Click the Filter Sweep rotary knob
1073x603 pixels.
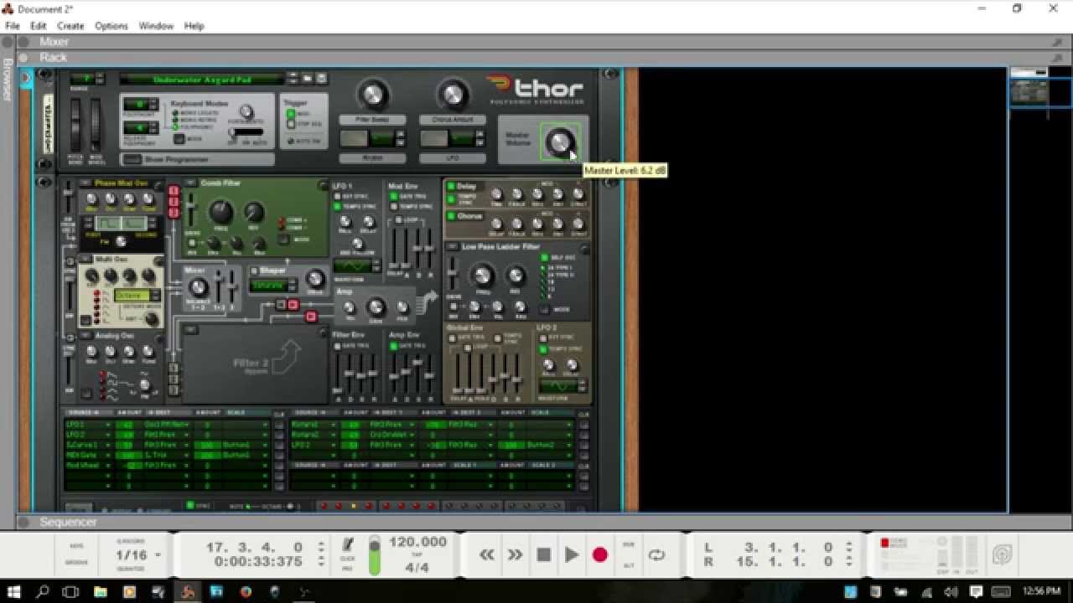(374, 95)
